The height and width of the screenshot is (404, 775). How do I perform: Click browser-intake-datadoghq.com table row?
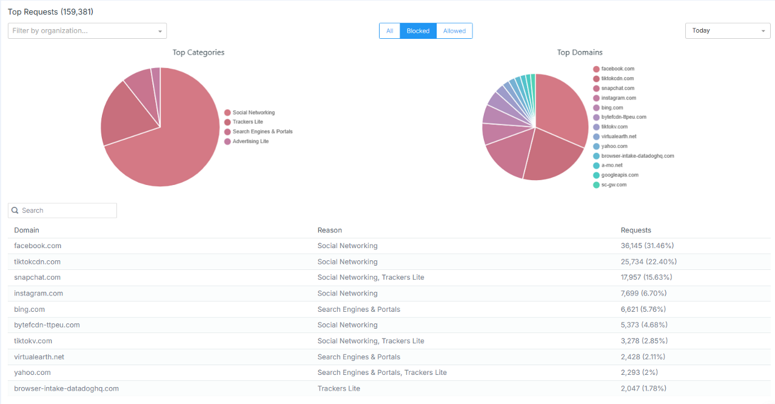tap(389, 388)
